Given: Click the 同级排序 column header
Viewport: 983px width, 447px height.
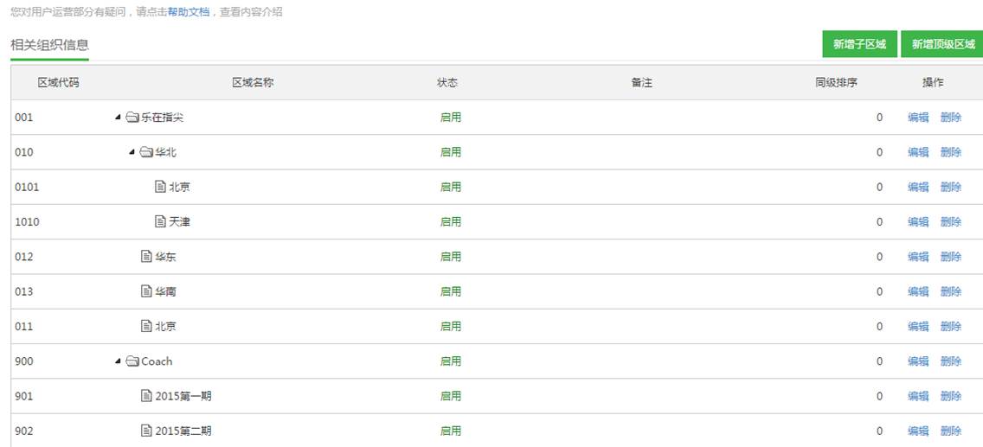Looking at the screenshot, I should tap(836, 83).
